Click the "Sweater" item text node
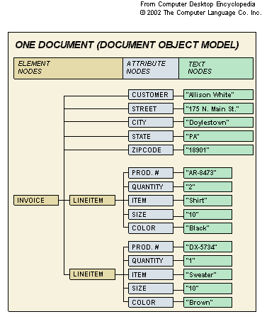The width and height of the screenshot is (262, 319). tap(207, 274)
